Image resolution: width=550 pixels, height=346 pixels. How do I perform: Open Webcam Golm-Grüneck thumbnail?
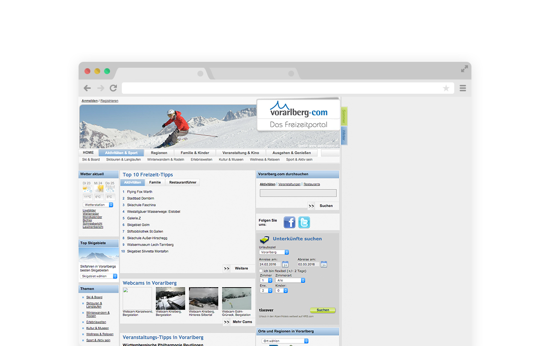tap(237, 298)
